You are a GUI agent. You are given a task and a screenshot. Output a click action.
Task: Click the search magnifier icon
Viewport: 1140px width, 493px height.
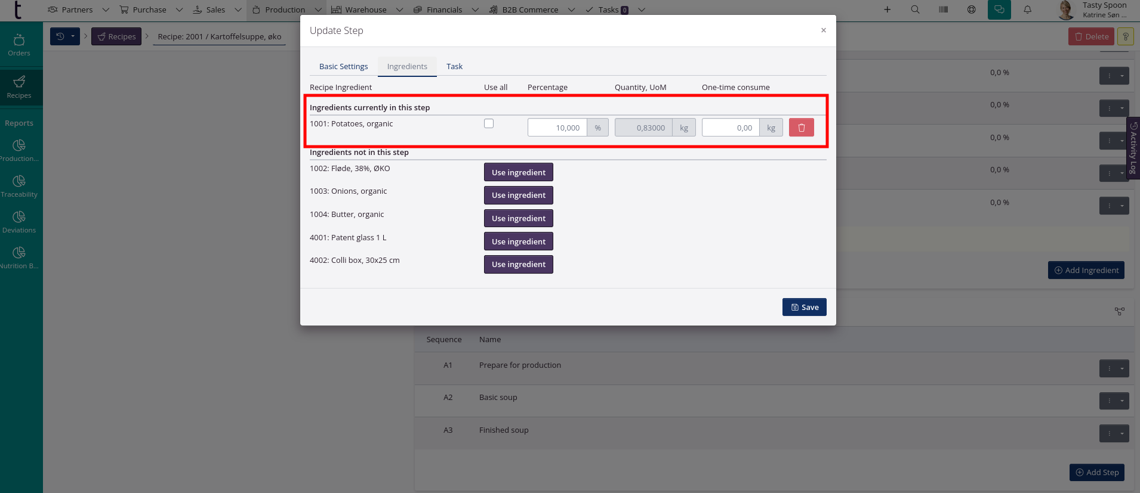pos(915,10)
